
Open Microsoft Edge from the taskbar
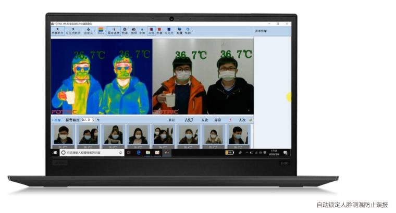(x=138, y=153)
